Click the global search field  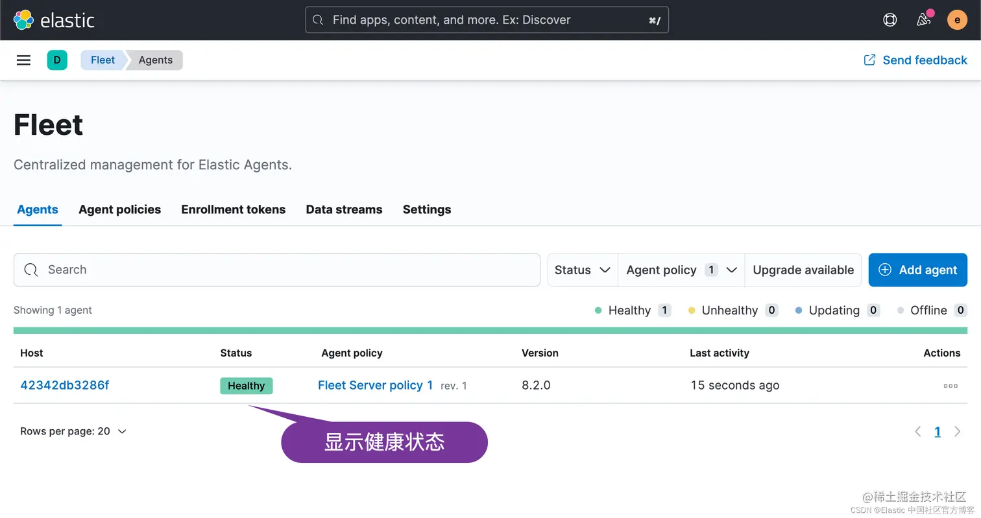coord(487,20)
